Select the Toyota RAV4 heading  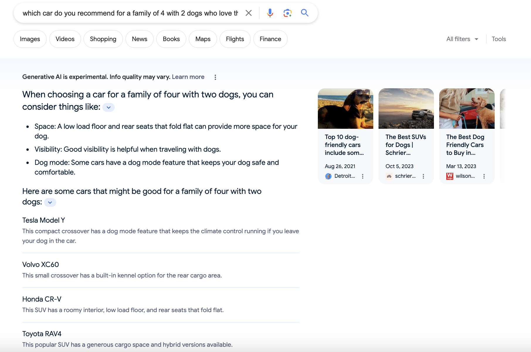click(42, 334)
